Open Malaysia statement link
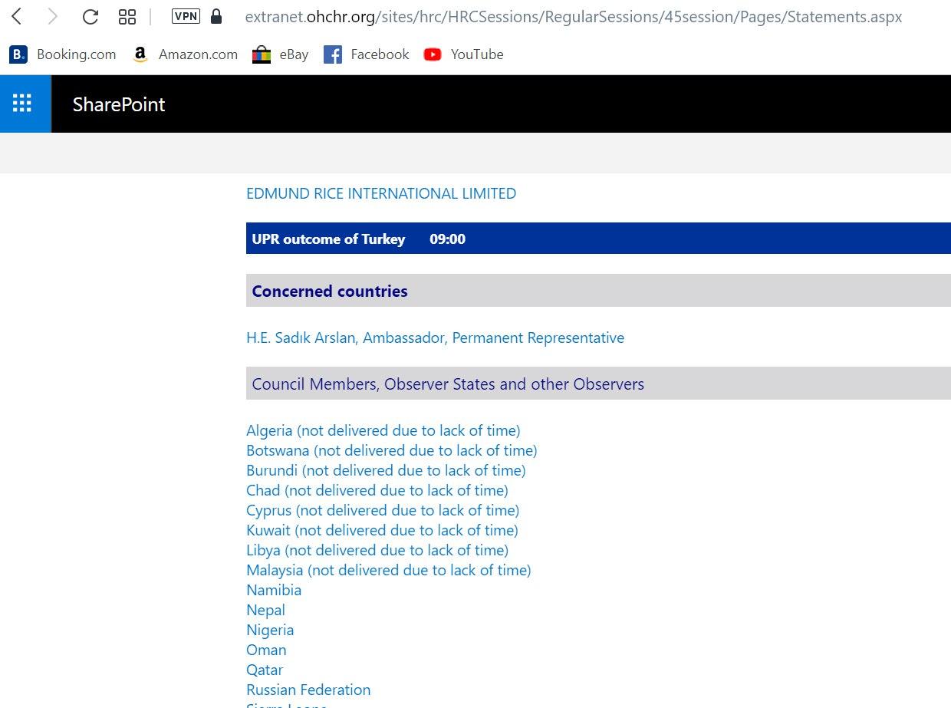This screenshot has height=708, width=951. (388, 570)
